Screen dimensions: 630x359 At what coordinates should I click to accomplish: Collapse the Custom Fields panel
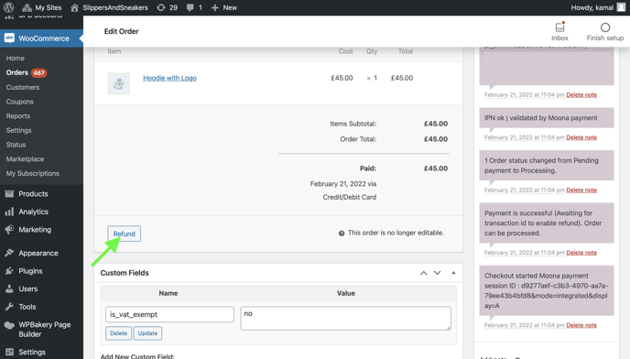pos(453,273)
